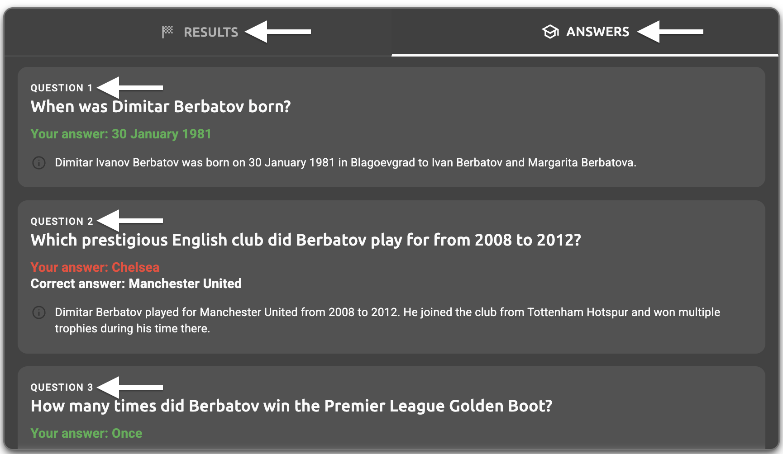Click the arrow beside Question 1 label

(x=130, y=87)
